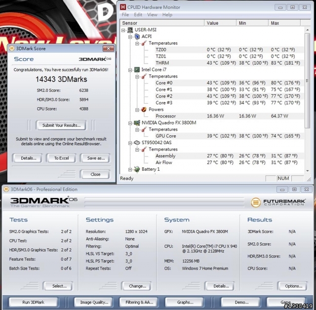Viewport: 316px width, 310px height.
Task: Click the NVIDIA Quadro FX 3800M card icon
Action: [137, 123]
